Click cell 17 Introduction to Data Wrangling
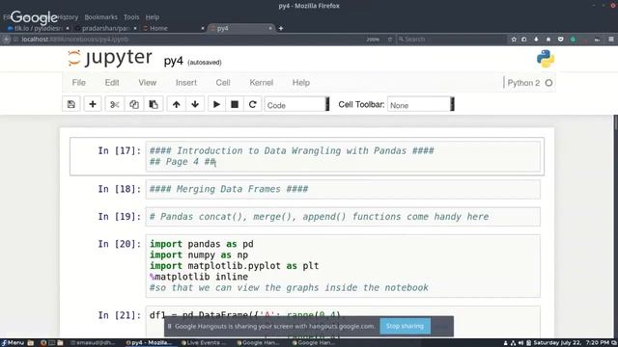 point(343,156)
